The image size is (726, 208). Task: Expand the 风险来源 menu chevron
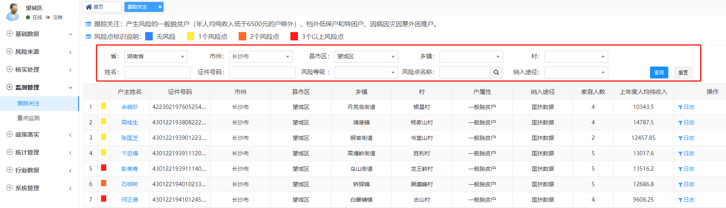point(70,52)
